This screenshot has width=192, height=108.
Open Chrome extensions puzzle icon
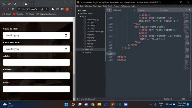52,9
